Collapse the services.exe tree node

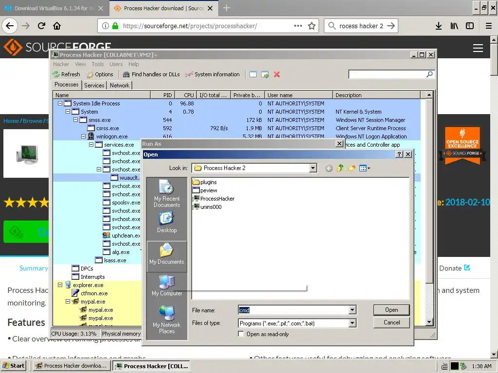(x=91, y=145)
